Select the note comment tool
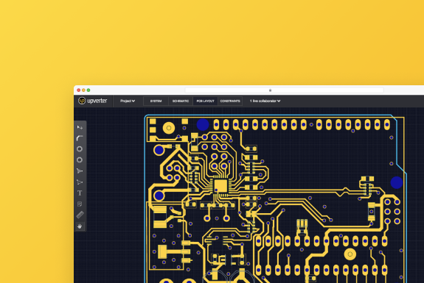 pos(80,204)
